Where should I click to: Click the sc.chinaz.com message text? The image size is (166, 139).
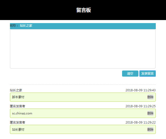click(x=22, y=113)
